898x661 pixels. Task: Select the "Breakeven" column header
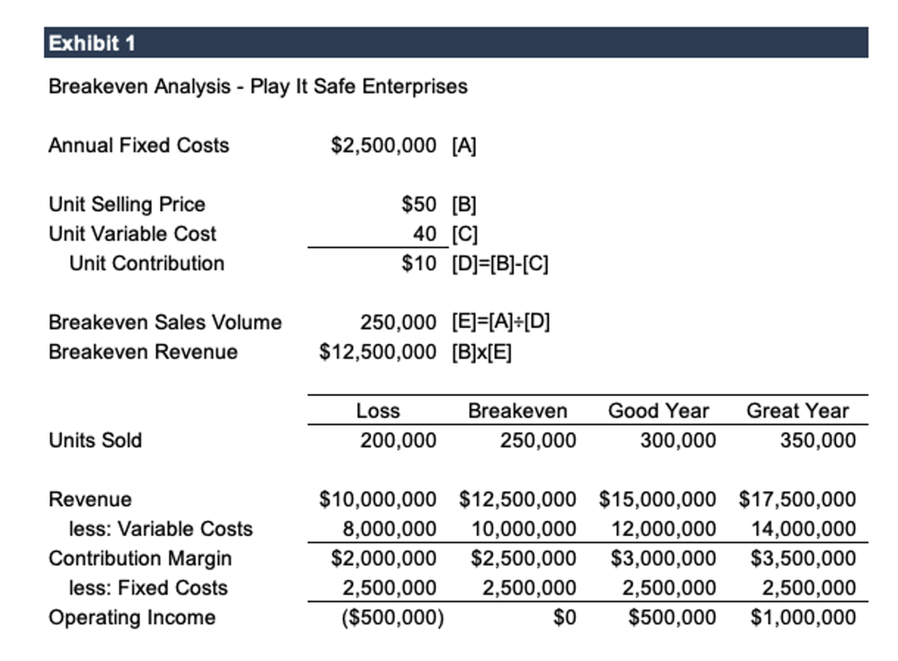pyautogui.click(x=518, y=411)
